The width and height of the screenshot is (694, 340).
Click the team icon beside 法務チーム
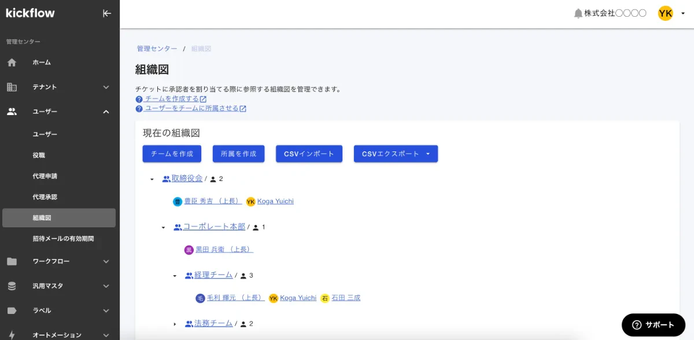[x=189, y=324]
